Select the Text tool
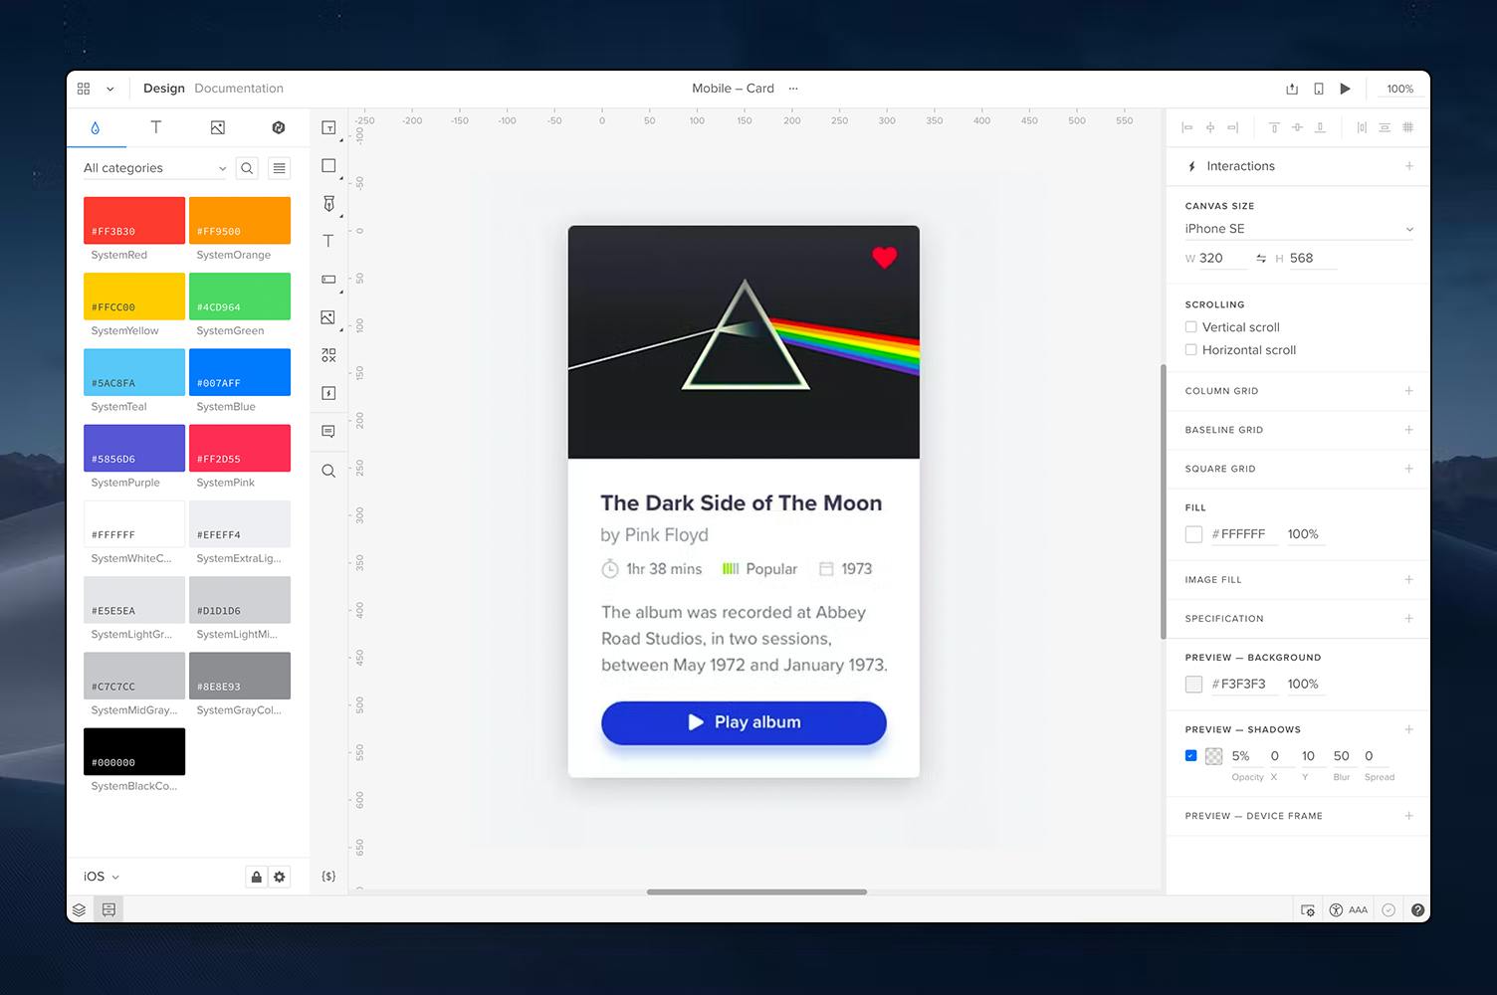The width and height of the screenshot is (1497, 995). 328,240
